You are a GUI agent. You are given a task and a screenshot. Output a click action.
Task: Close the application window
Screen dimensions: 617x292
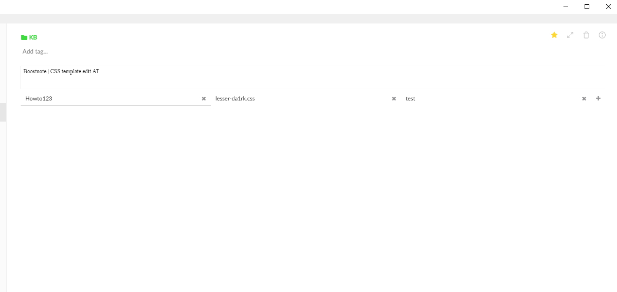608,7
